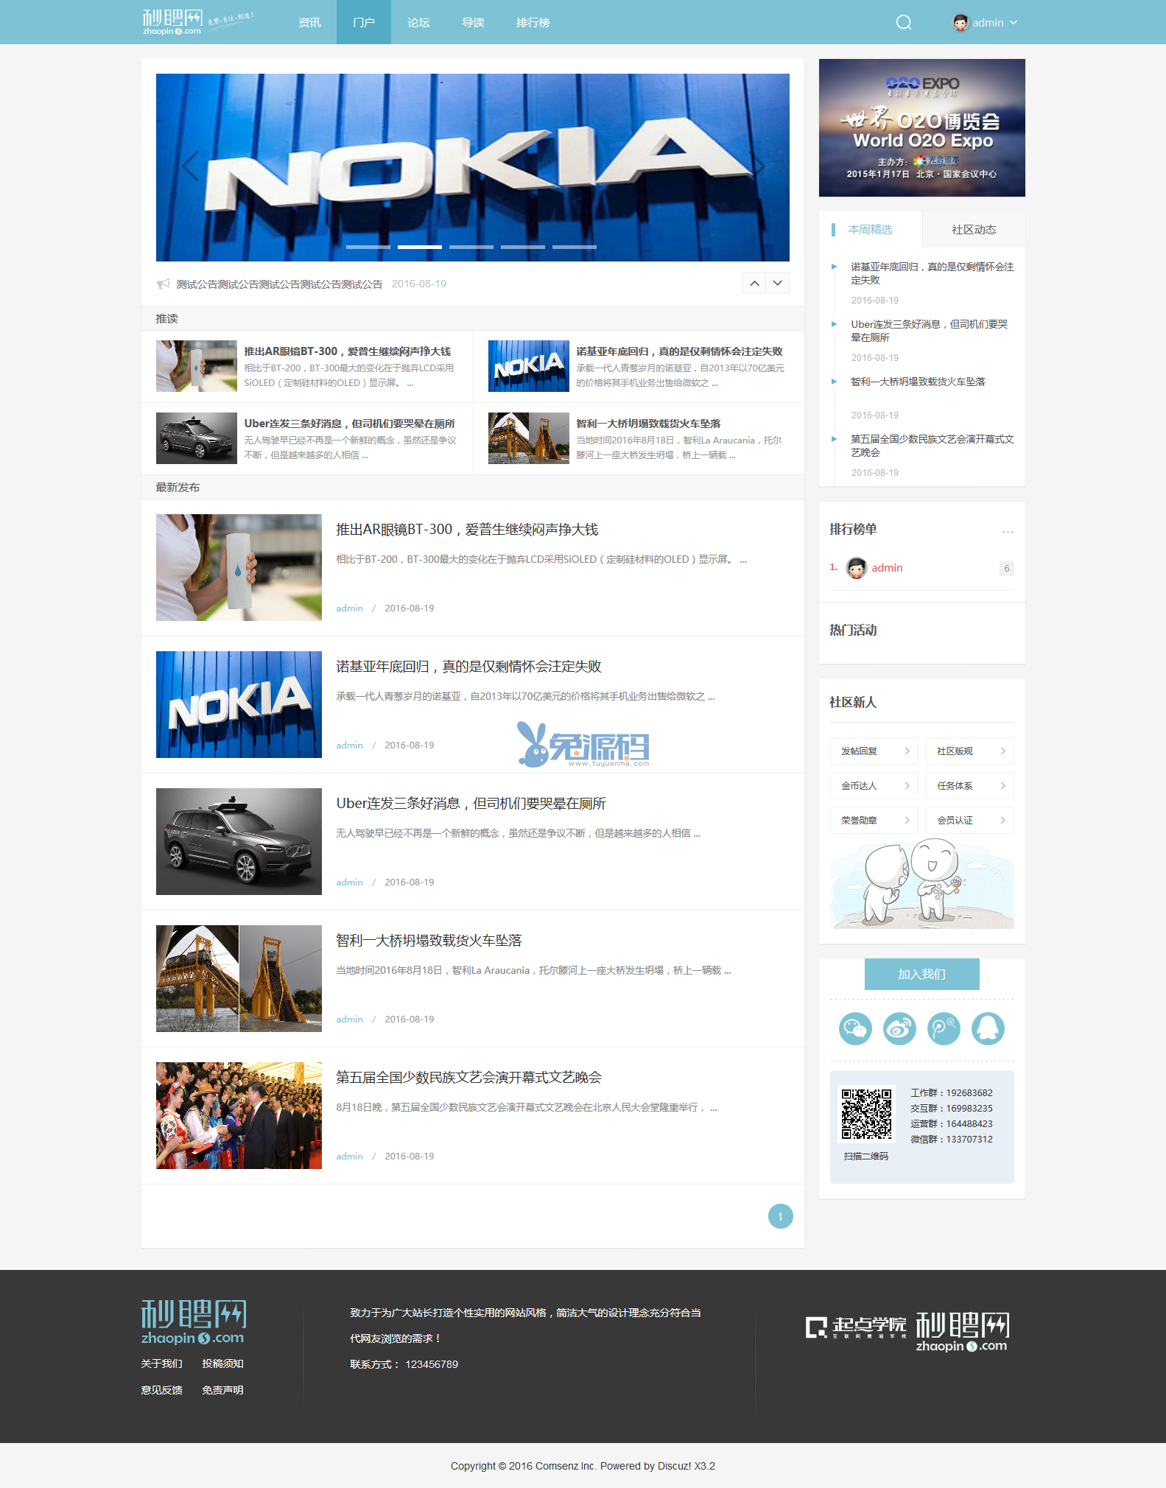Jump to fifth carousel slide indicator
Viewport: 1166px width, 1488px height.
pyautogui.click(x=575, y=247)
